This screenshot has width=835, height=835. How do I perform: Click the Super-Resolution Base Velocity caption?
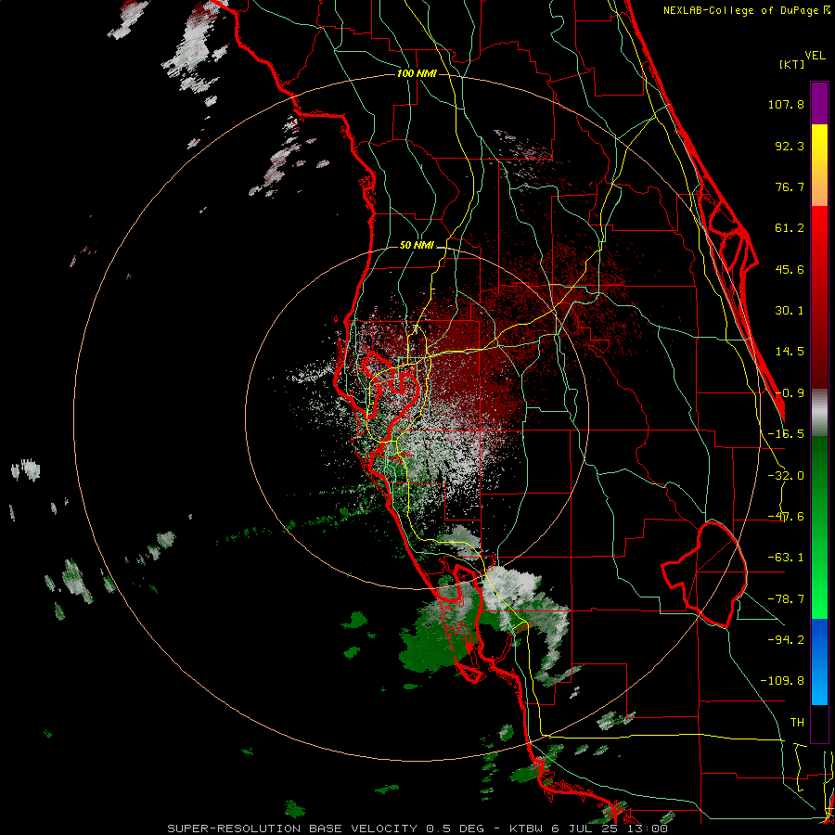[x=417, y=829]
